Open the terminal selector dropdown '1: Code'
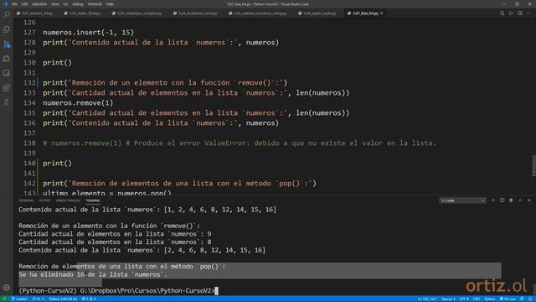The height and width of the screenshot is (302, 536). coord(462,200)
